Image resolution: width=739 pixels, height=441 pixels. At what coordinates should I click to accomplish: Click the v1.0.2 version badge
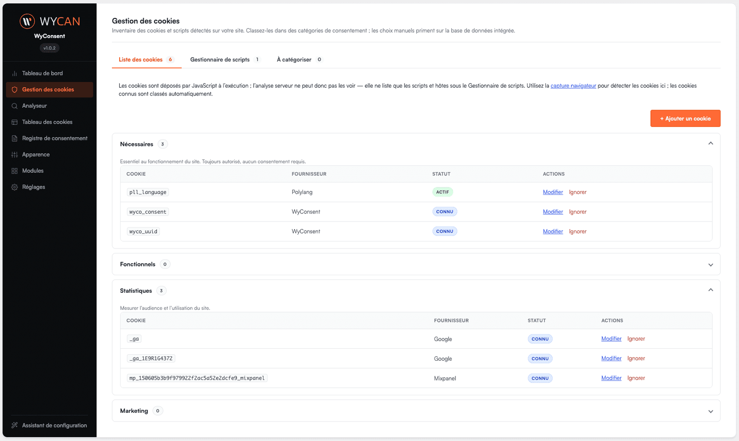click(x=49, y=48)
